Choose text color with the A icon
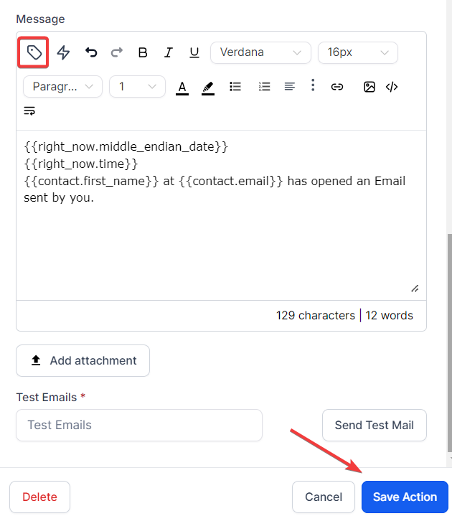 click(x=182, y=88)
